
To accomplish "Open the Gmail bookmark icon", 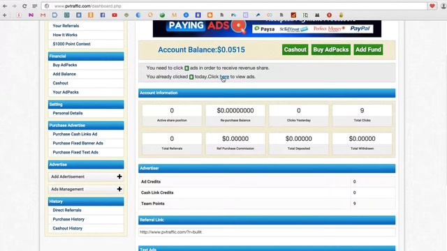I will [43, 15].
